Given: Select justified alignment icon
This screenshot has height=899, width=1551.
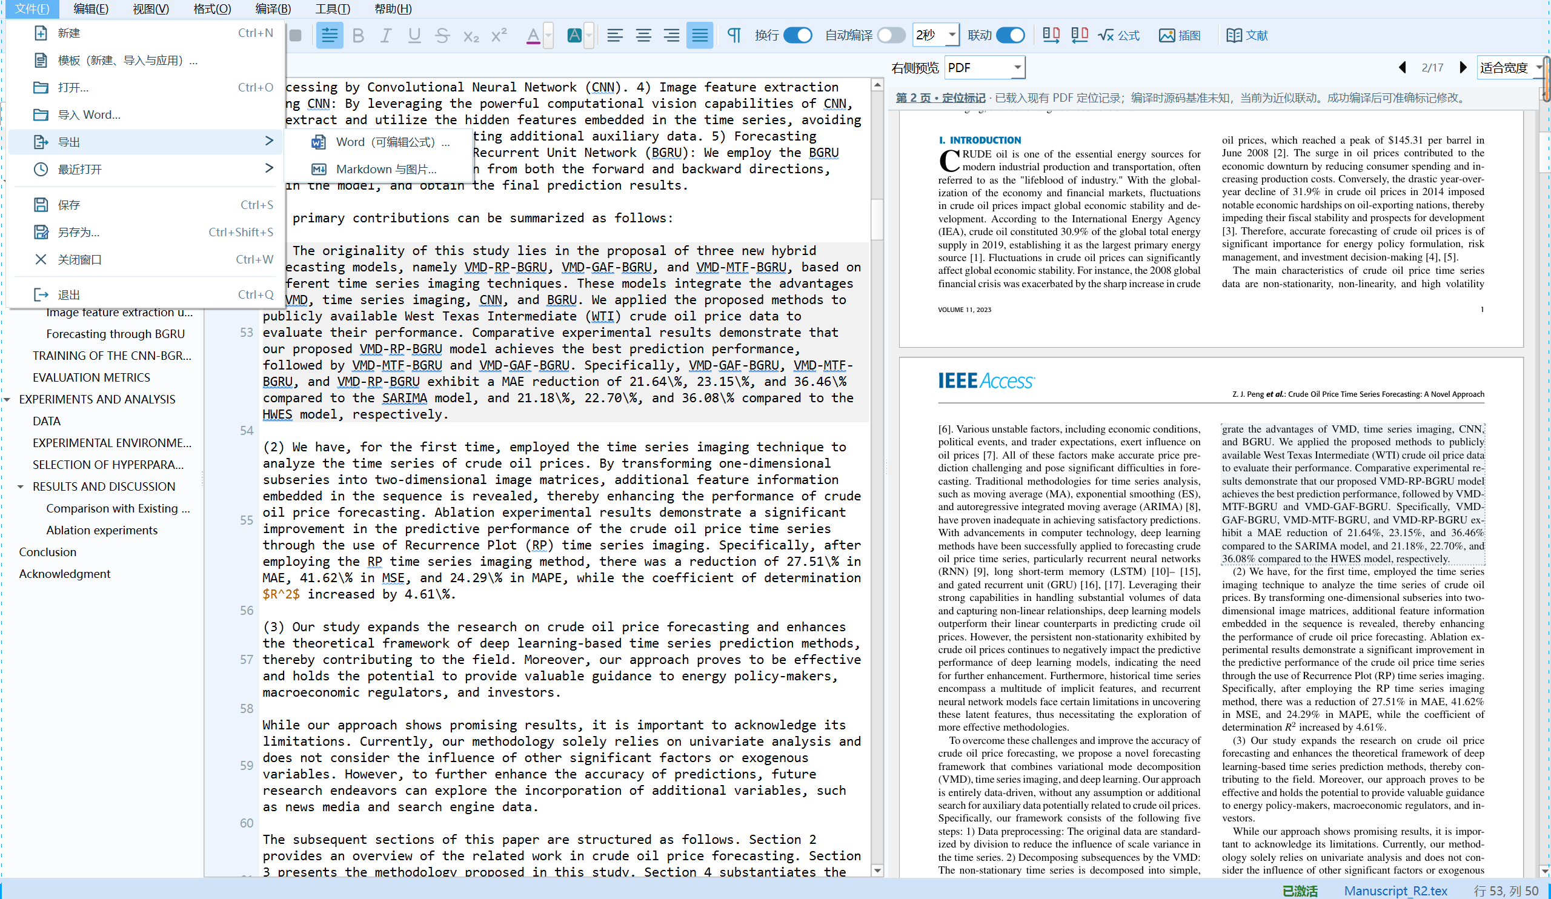Looking at the screenshot, I should (x=700, y=36).
